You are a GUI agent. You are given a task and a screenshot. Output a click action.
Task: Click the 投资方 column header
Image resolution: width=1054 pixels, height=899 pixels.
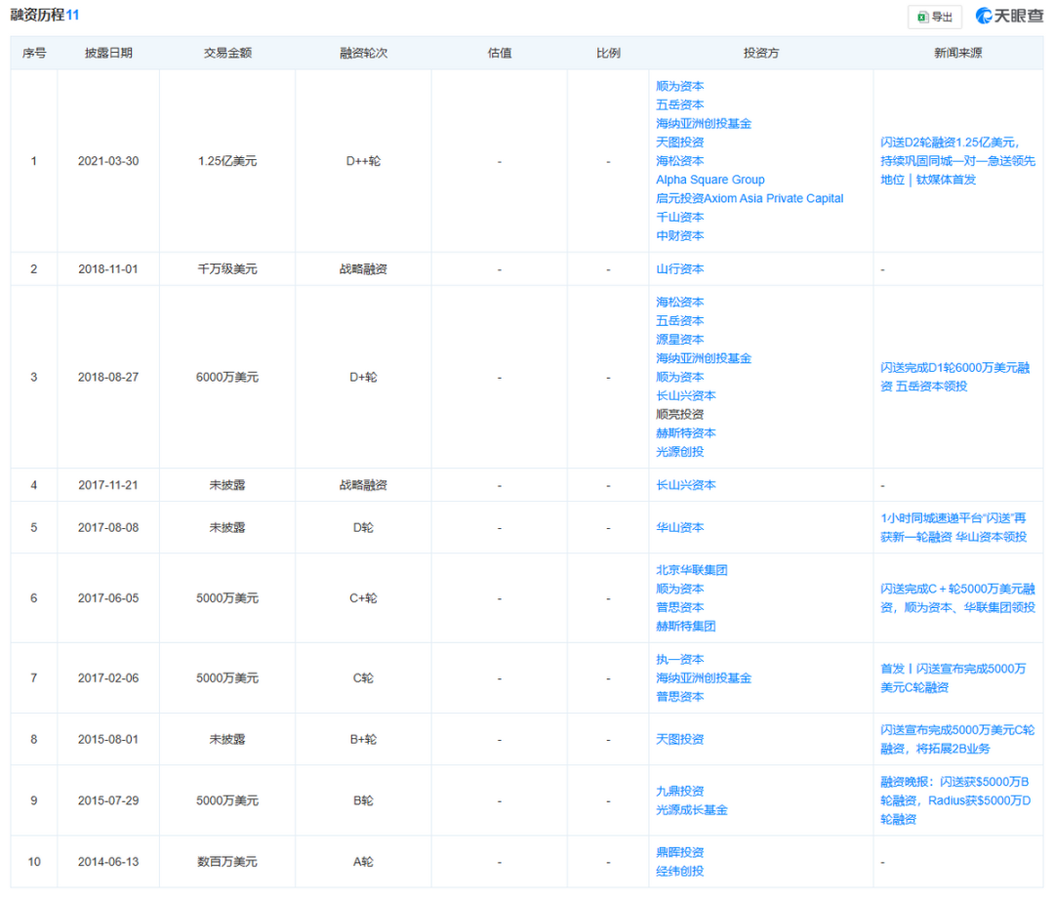point(761,53)
